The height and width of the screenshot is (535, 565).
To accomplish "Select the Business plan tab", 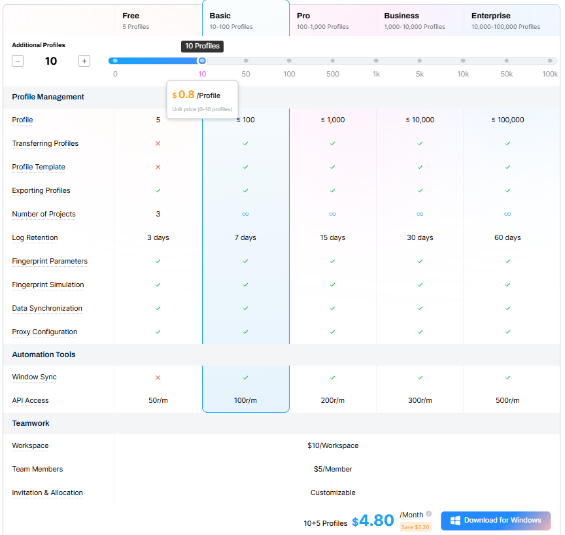I will [420, 20].
